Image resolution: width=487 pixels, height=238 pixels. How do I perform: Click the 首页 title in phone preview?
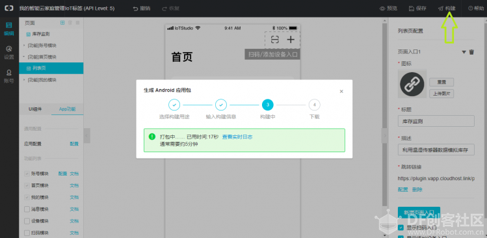pyautogui.click(x=182, y=57)
